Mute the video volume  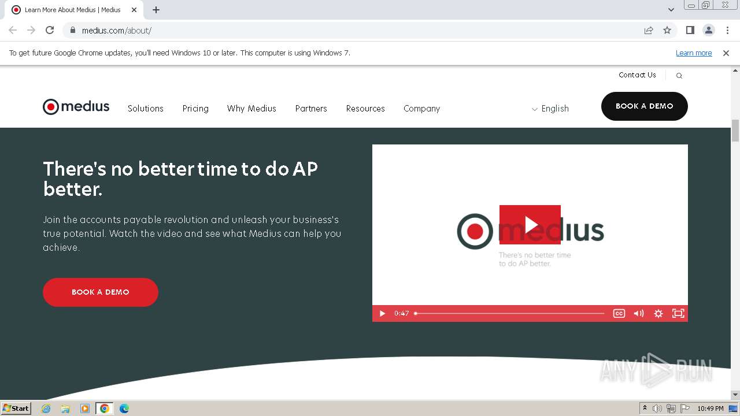pyautogui.click(x=639, y=313)
